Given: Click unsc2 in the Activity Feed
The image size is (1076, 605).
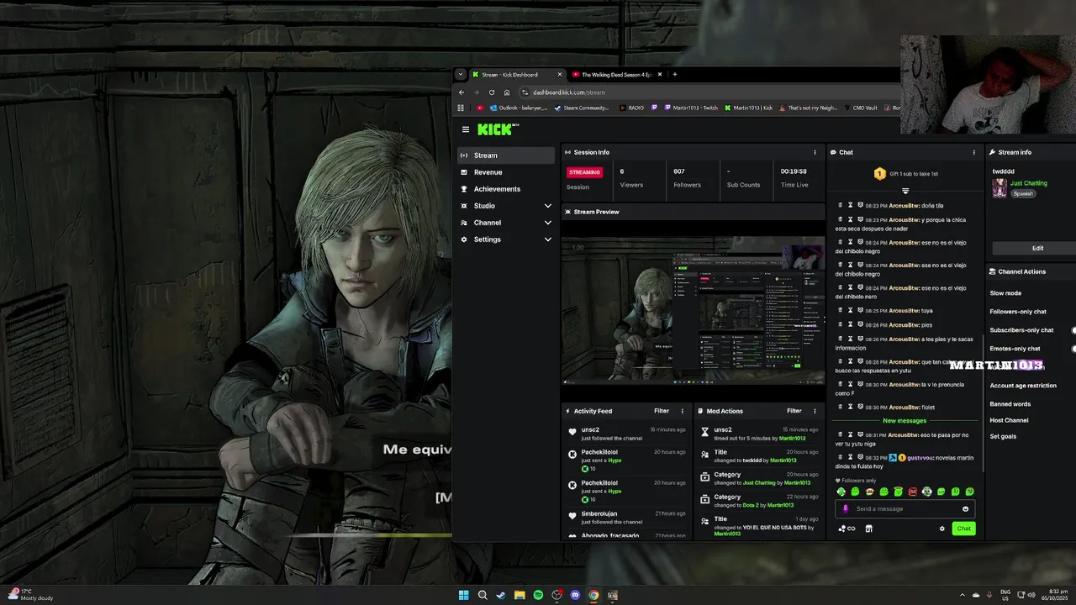Looking at the screenshot, I should [590, 429].
